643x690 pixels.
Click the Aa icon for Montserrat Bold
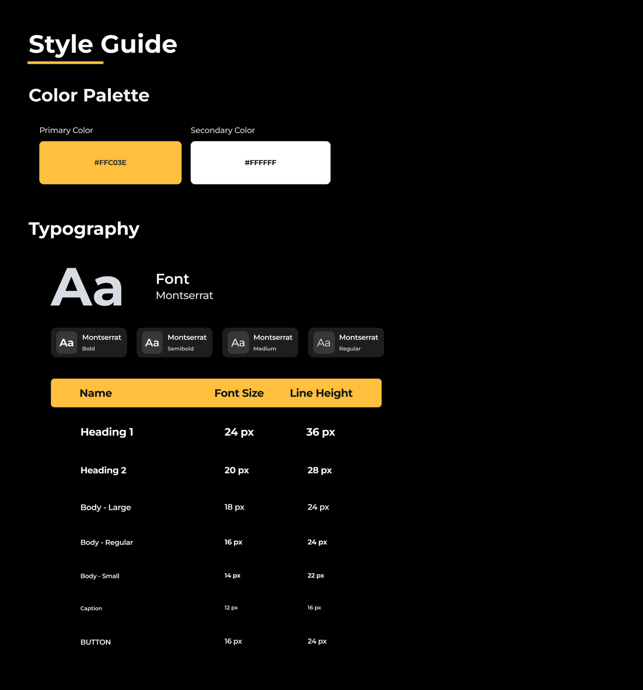click(x=67, y=342)
